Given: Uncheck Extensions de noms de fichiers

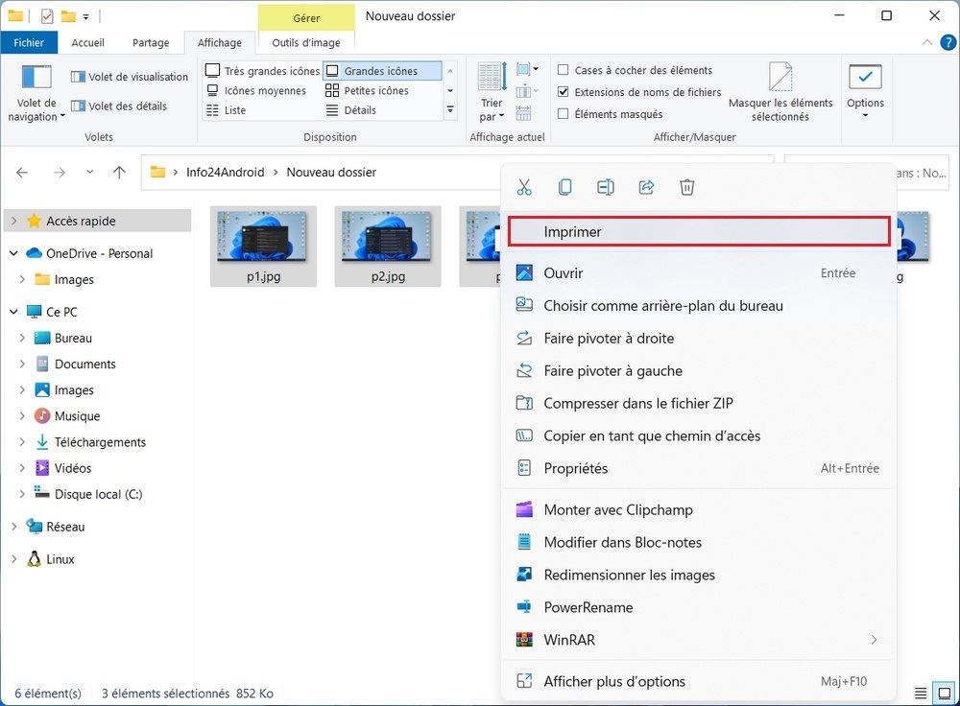Looking at the screenshot, I should click(564, 92).
